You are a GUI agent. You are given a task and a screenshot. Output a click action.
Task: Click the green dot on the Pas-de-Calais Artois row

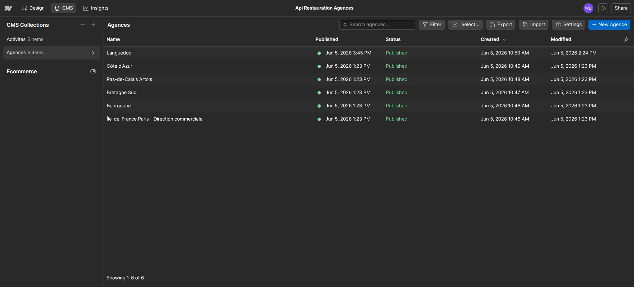(x=319, y=80)
